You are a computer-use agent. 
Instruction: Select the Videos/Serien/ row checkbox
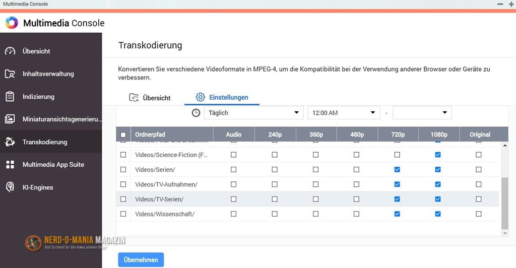coord(123,169)
